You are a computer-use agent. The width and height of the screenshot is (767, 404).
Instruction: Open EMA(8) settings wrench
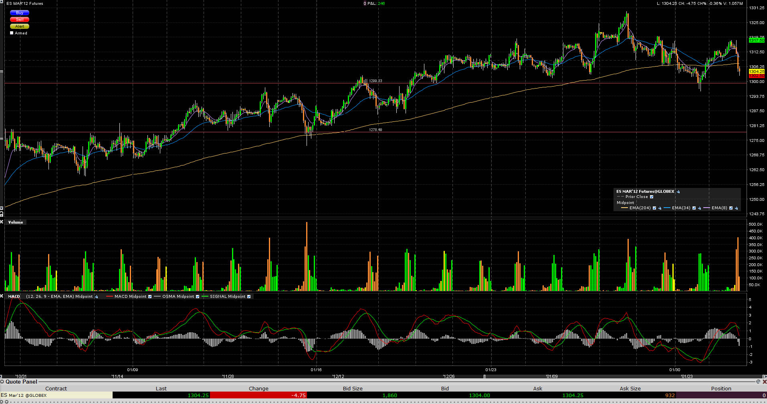(x=736, y=208)
